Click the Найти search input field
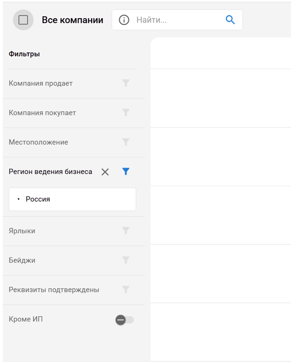Image resolution: width=291 pixels, height=362 pixels. [177, 20]
